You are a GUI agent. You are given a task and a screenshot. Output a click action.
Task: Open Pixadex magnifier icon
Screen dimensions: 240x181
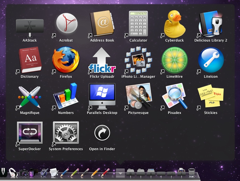click(x=175, y=96)
